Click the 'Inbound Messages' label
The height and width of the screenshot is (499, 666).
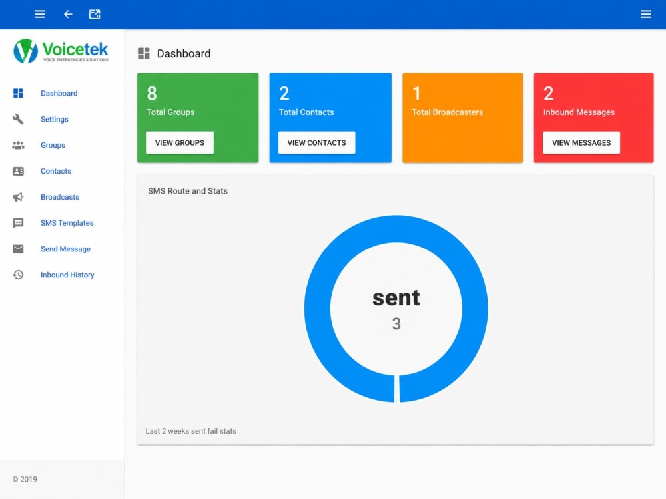coord(579,112)
